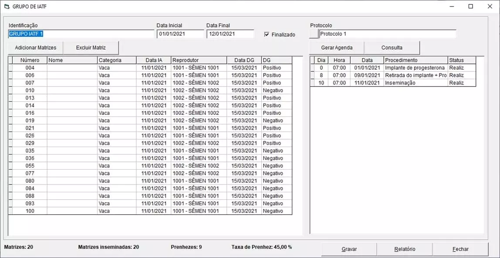Click the Data Inicial field
This screenshot has height=258, width=500.
coord(180,34)
